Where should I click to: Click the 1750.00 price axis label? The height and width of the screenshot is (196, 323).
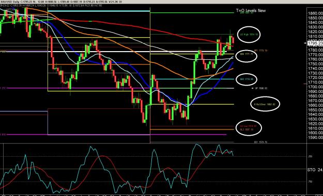coord(315,64)
